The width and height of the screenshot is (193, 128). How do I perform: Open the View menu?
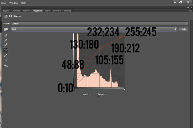click(x=3, y=3)
